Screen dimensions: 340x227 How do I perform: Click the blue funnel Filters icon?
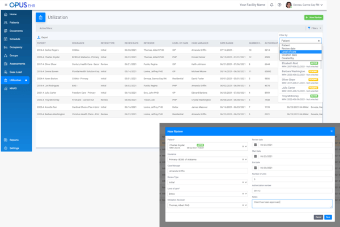309,28
